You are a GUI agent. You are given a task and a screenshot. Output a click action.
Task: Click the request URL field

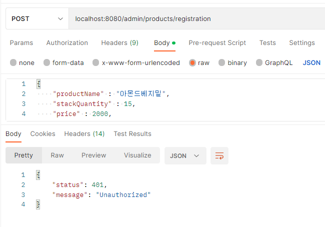tap(197, 18)
